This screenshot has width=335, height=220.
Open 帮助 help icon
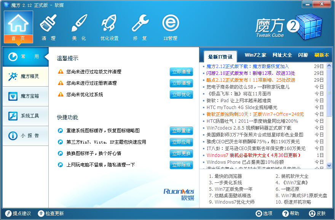click(x=290, y=214)
